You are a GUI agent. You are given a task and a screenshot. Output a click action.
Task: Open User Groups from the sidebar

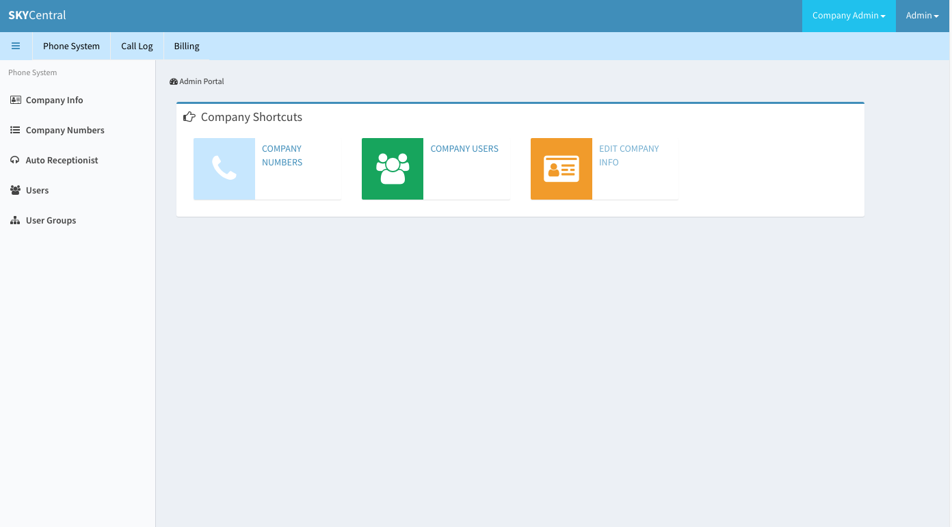pyautogui.click(x=77, y=220)
